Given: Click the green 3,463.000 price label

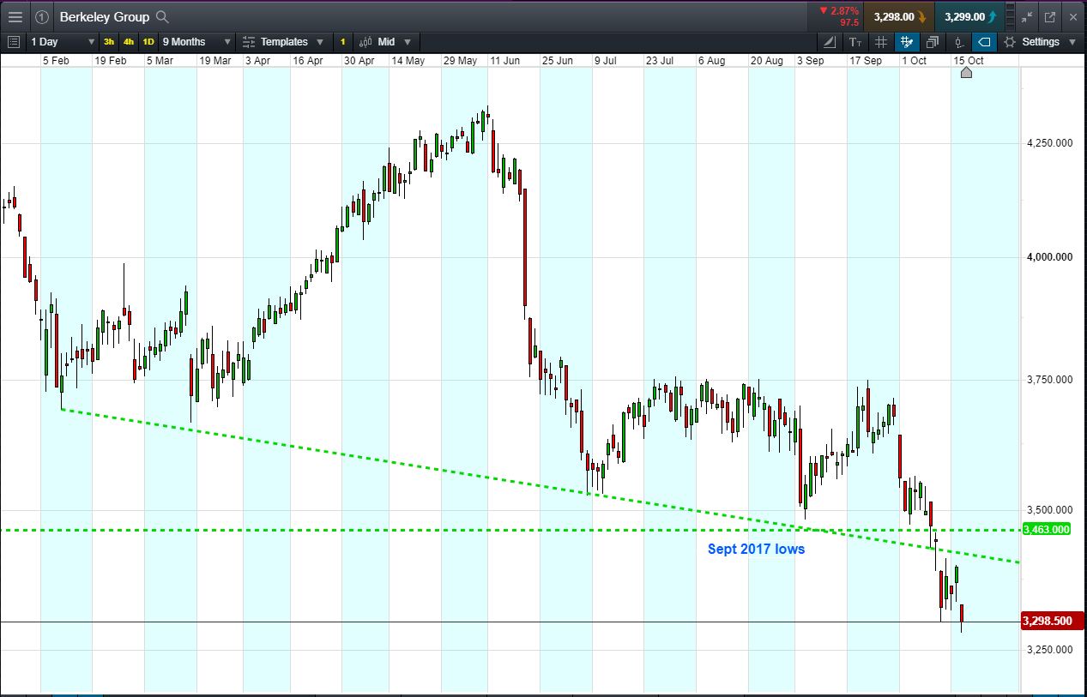Looking at the screenshot, I should (x=1047, y=530).
